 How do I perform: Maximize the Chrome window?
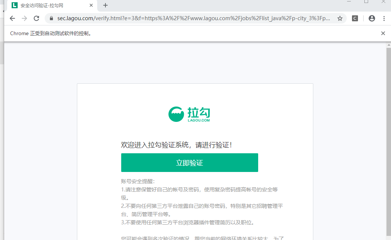366,2
